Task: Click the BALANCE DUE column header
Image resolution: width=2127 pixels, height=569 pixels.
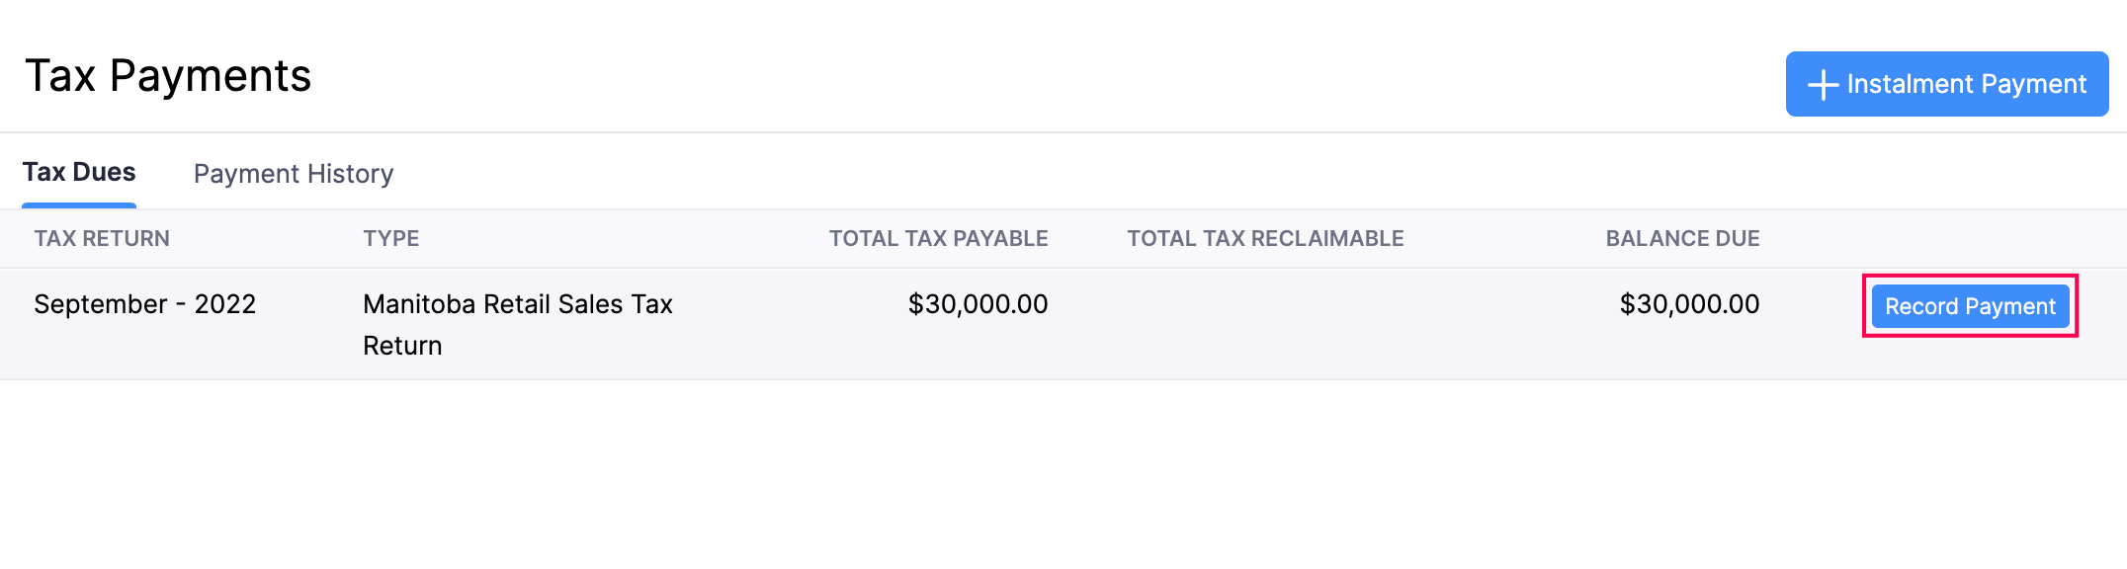Action: point(1680,238)
